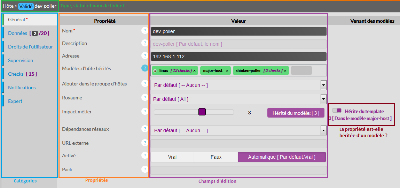Remove the shinken-poller template tag
This screenshot has height=188, width=400.
point(285,70)
